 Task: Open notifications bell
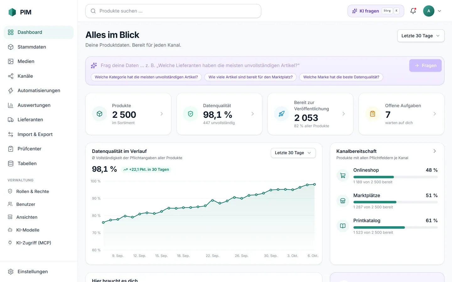click(x=413, y=11)
